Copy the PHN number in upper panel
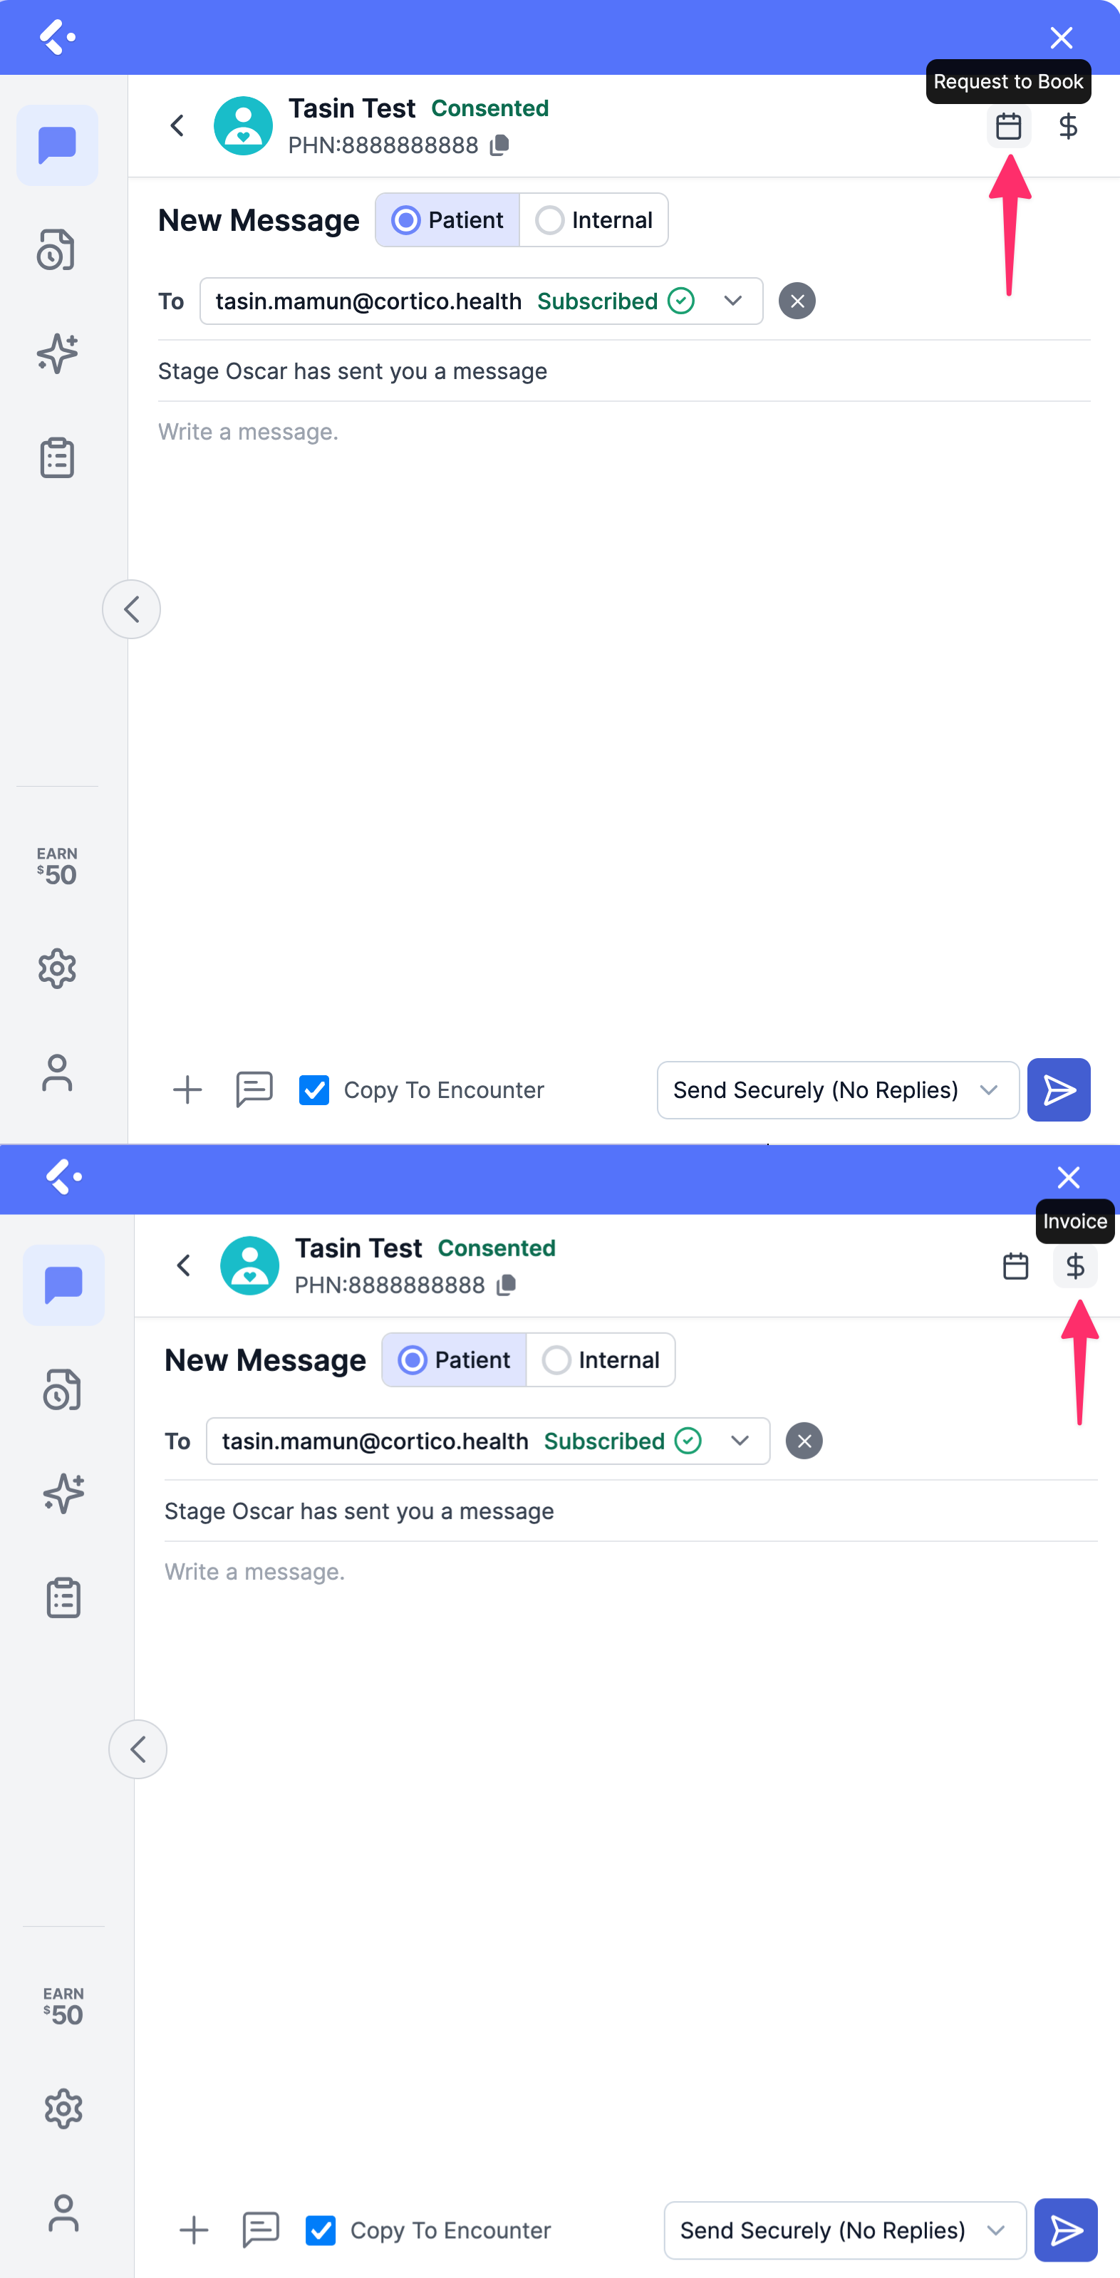 pyautogui.click(x=500, y=145)
